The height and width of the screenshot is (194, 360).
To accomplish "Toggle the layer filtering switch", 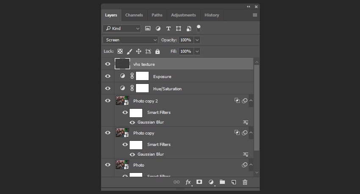I will pos(199,28).
